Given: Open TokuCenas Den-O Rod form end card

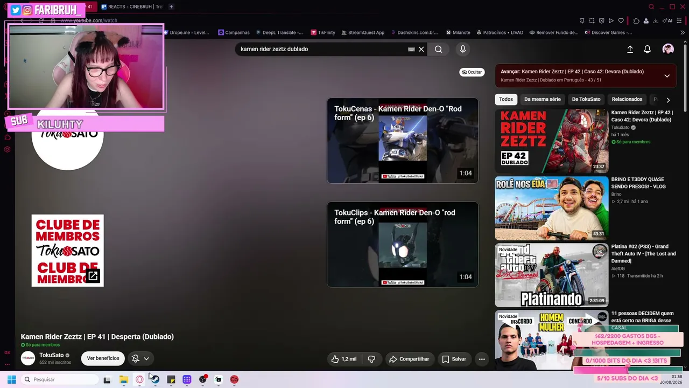Looking at the screenshot, I should pyautogui.click(x=403, y=141).
